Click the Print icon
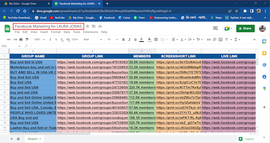 pos(21,40)
